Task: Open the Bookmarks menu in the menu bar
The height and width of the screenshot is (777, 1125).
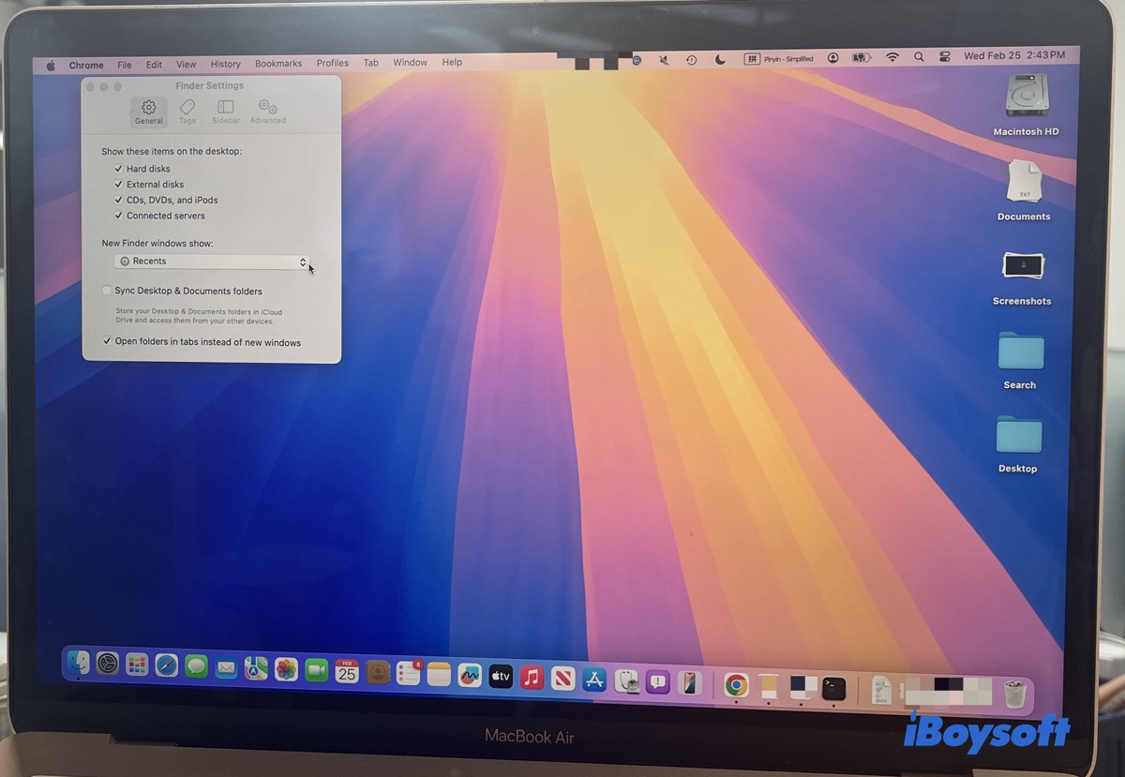Action: tap(278, 64)
